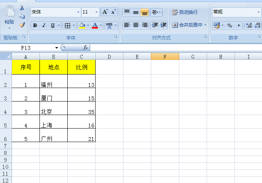Click the fx insert function button

pos(86,47)
